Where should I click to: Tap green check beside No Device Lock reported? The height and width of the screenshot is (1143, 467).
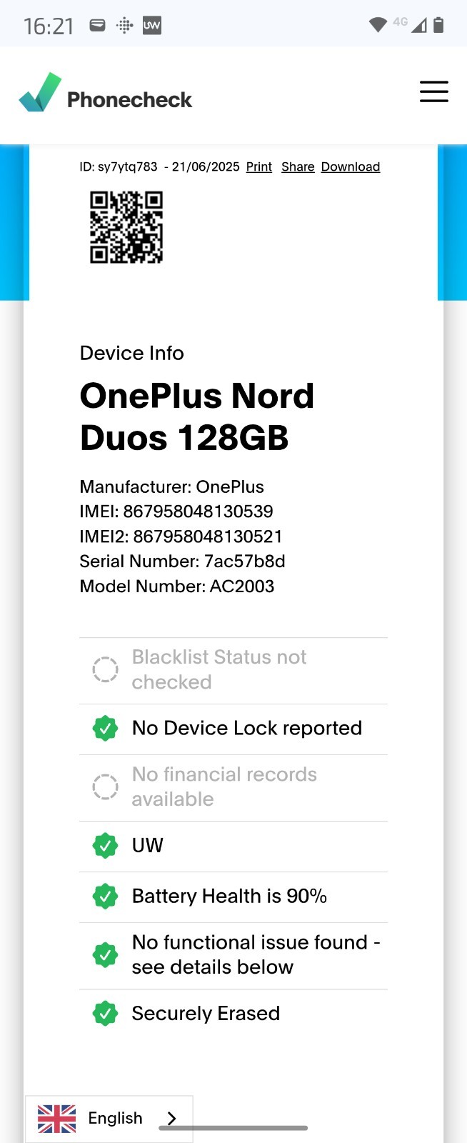point(105,729)
